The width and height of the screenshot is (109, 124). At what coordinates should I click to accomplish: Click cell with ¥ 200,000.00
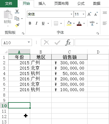69,79
